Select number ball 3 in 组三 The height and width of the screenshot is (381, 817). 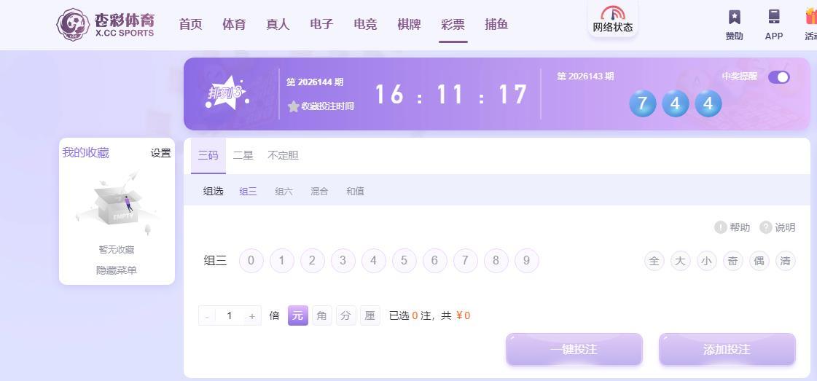[343, 261]
